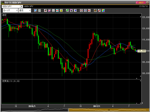Select the arrow cursor pointer tool
The width and height of the screenshot is (150, 112).
click(71, 11)
